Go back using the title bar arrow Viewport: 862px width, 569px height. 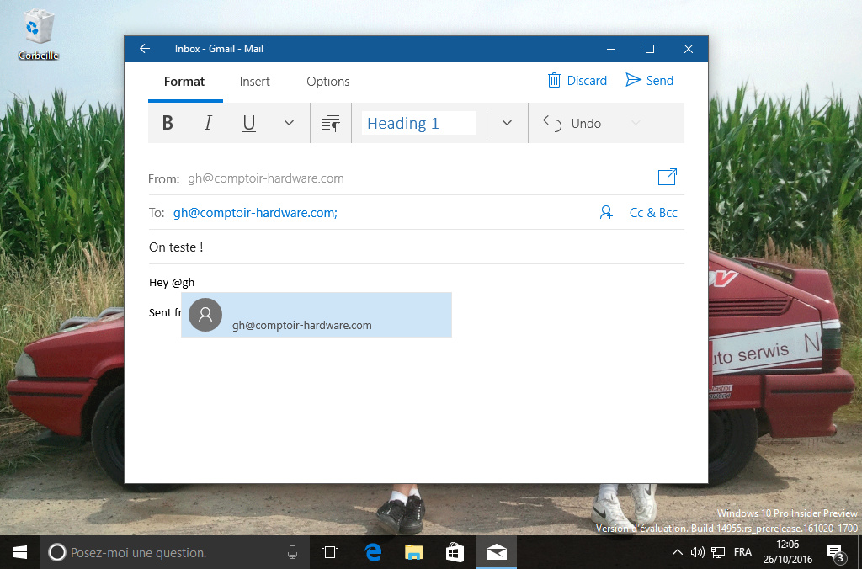[x=145, y=49]
